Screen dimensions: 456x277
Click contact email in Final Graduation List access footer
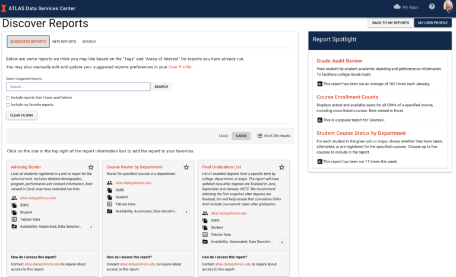[233, 264]
